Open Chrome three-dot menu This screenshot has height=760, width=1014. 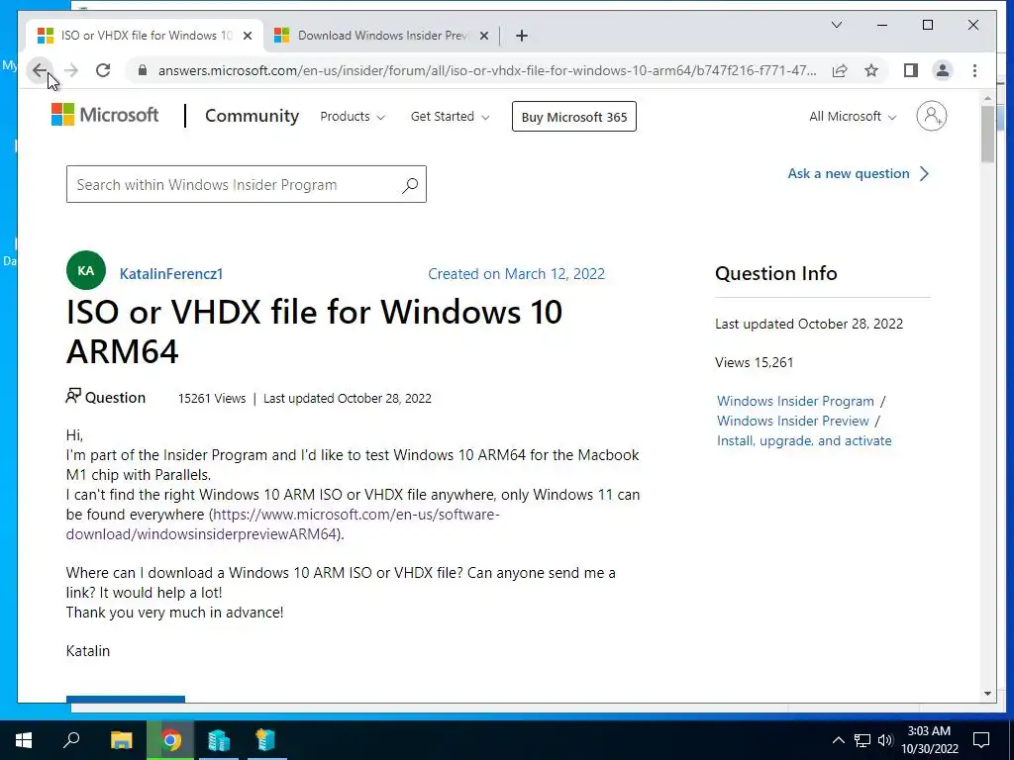(x=974, y=70)
